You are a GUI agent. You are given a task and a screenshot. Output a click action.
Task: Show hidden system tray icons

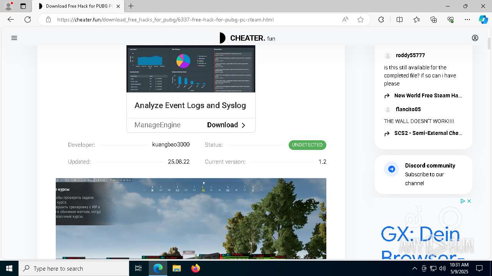click(414, 268)
